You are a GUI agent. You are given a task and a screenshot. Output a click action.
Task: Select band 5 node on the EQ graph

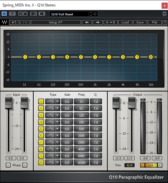81,57
